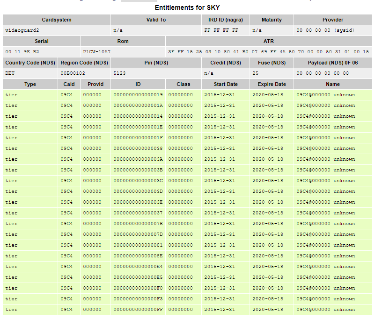Image resolution: width=375 pixels, height=319 pixels.
Task: Click the Maturity header cell
Action: 272,20
